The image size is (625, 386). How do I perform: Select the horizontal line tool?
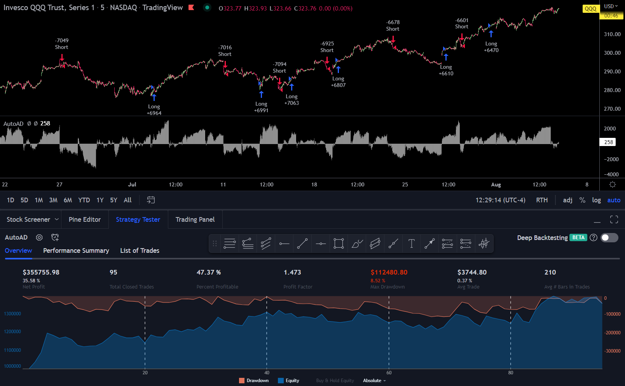[x=321, y=243]
